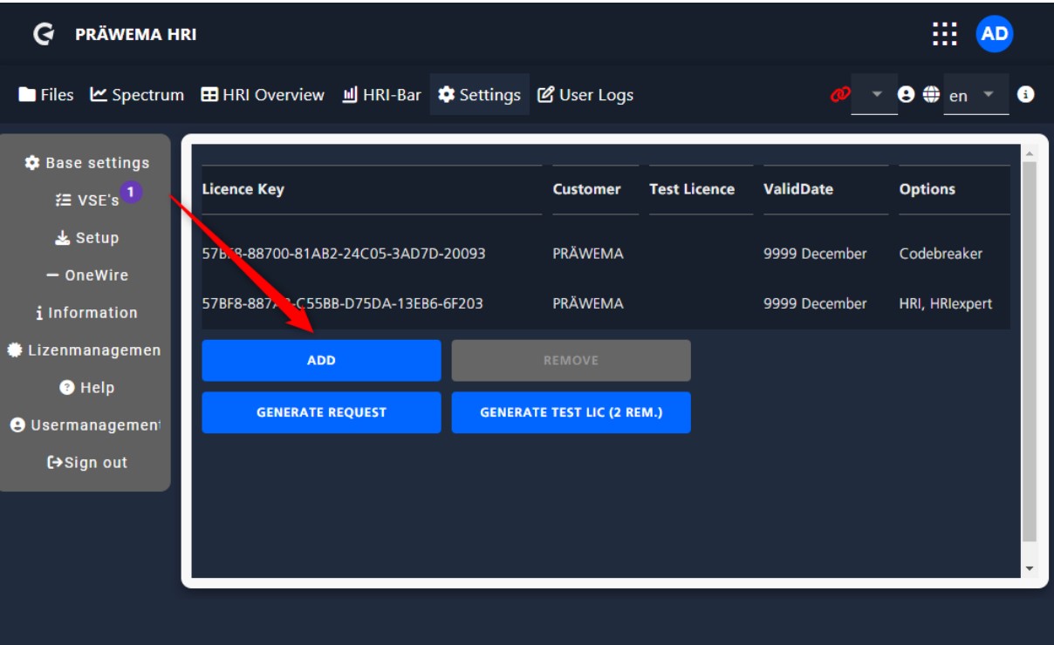Open the User Logs tab
This screenshot has height=645, width=1054.
click(585, 95)
